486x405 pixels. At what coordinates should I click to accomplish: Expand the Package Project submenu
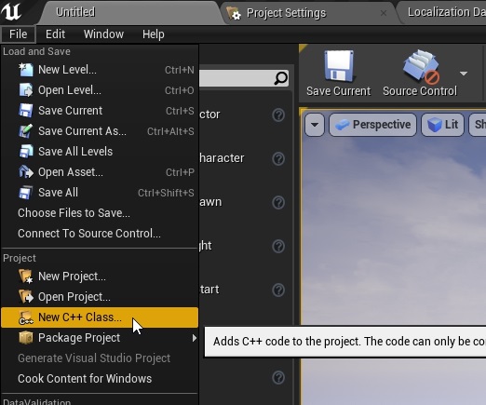point(100,338)
